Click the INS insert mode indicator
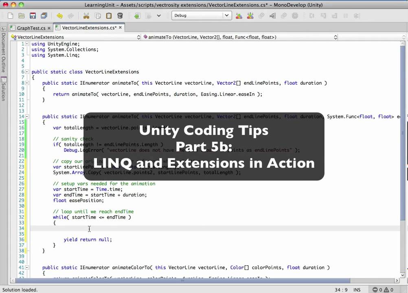The image size is (408, 293). coord(357,290)
